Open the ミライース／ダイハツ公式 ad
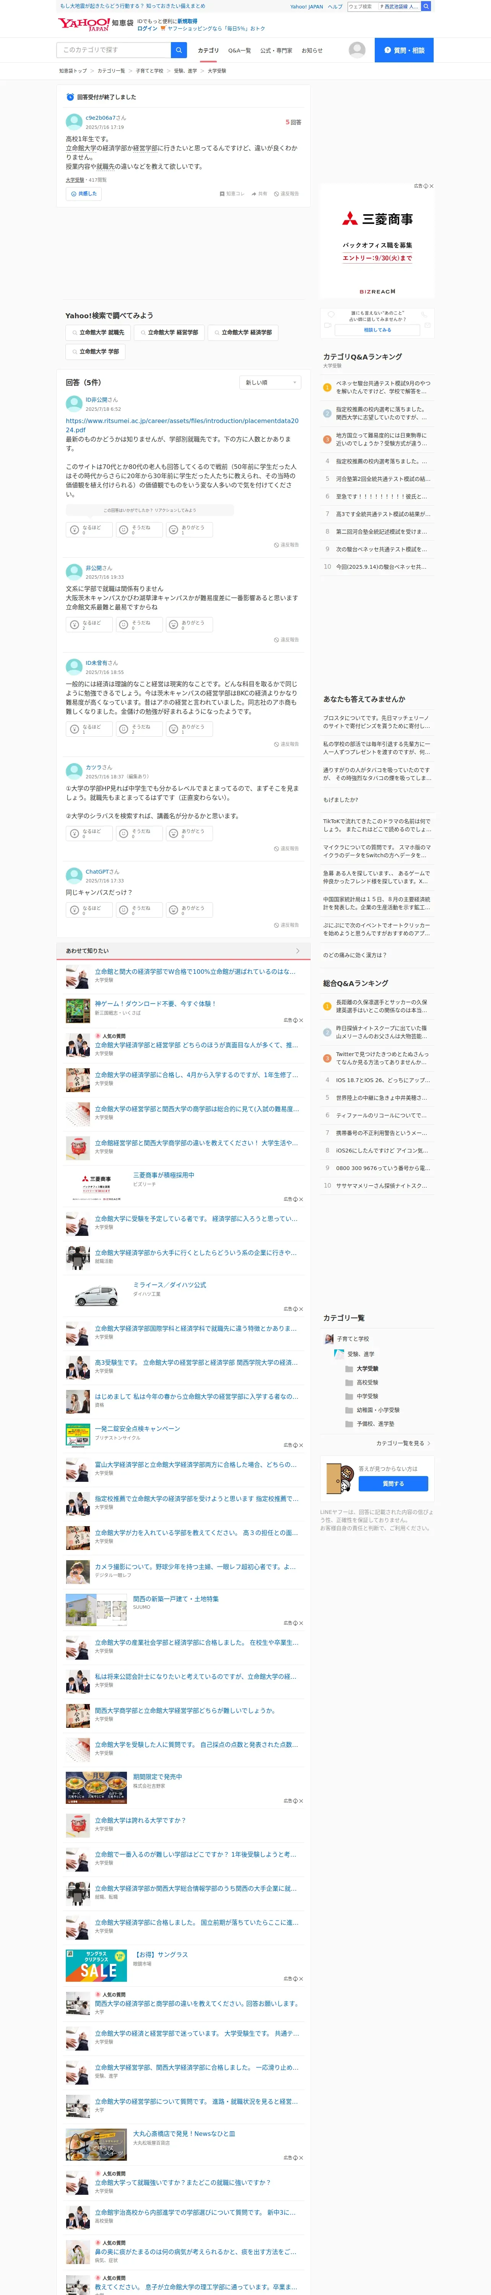The height and width of the screenshot is (2295, 491). [169, 1285]
